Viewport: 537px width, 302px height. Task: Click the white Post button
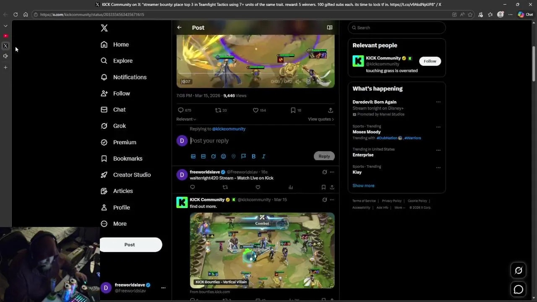130,245
